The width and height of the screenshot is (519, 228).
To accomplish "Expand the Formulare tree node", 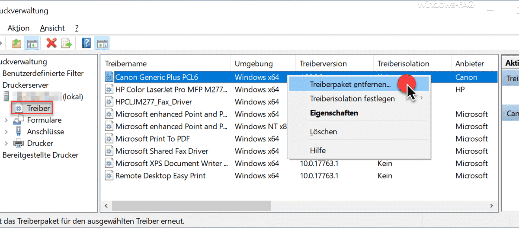I will pos(6,120).
